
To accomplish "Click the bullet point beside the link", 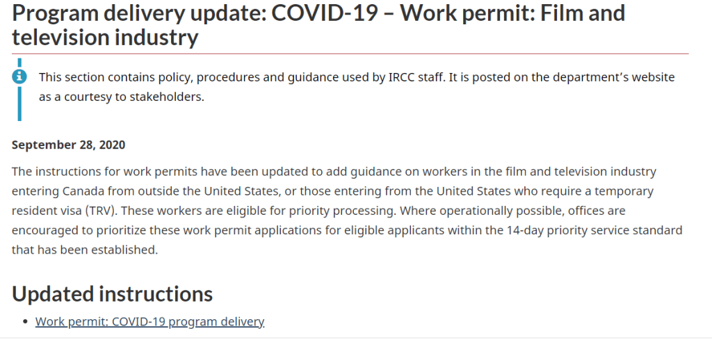I will tap(26, 322).
